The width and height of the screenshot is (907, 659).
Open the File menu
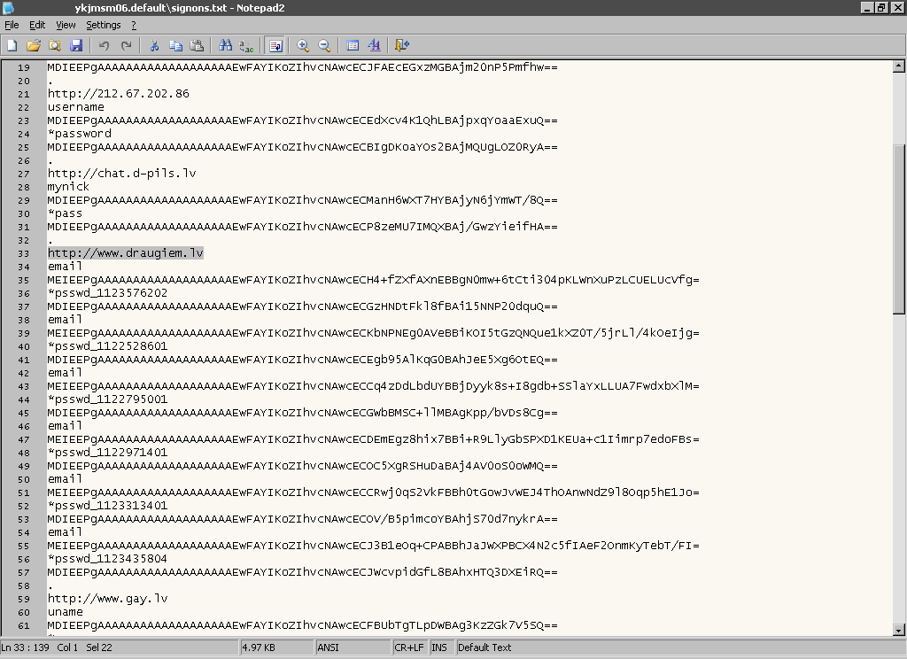click(x=12, y=25)
